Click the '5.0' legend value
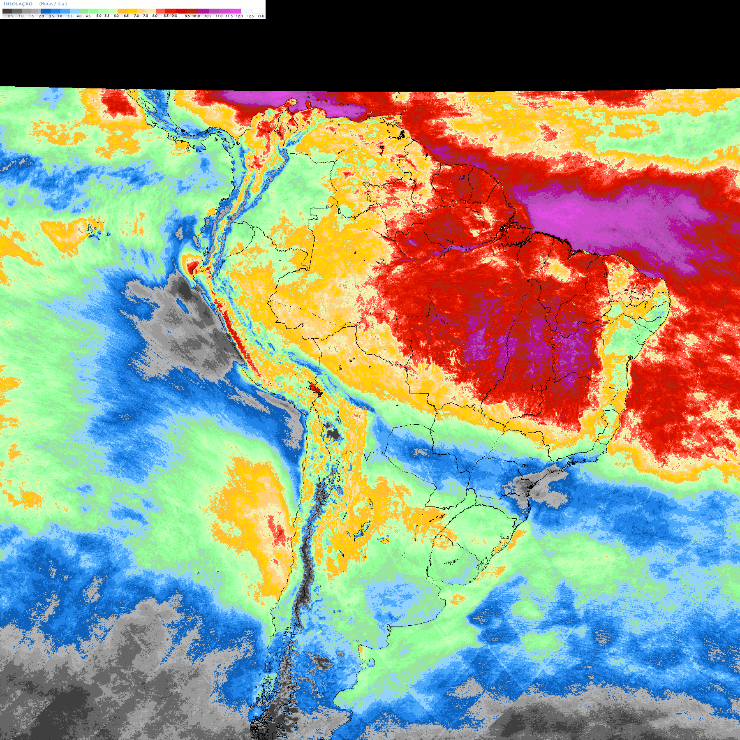The height and width of the screenshot is (740, 740). click(x=99, y=16)
